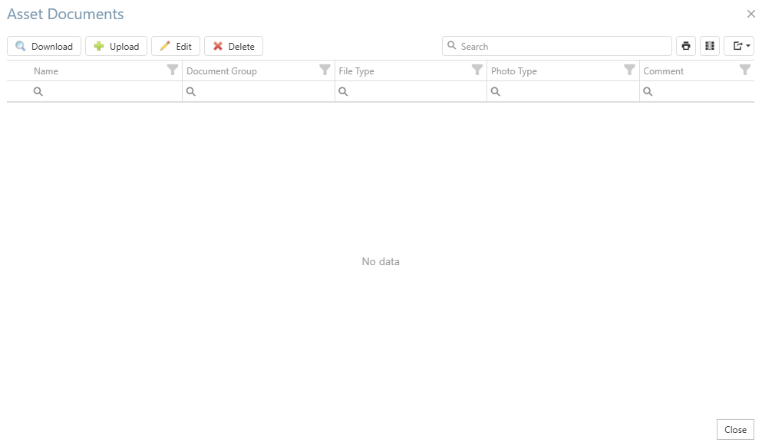The height and width of the screenshot is (446, 762).
Task: Open the File Type filter icon
Action: coord(477,71)
